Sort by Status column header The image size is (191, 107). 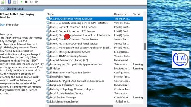136,14
